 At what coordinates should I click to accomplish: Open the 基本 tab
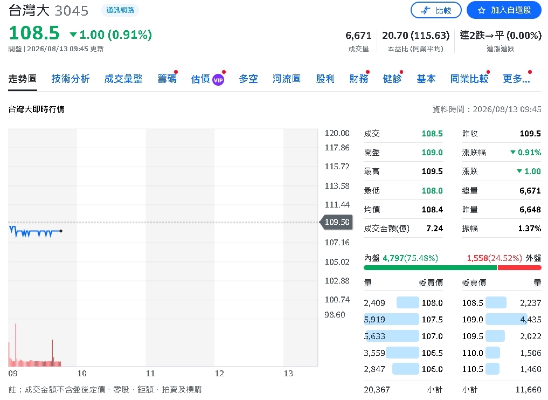(x=426, y=79)
